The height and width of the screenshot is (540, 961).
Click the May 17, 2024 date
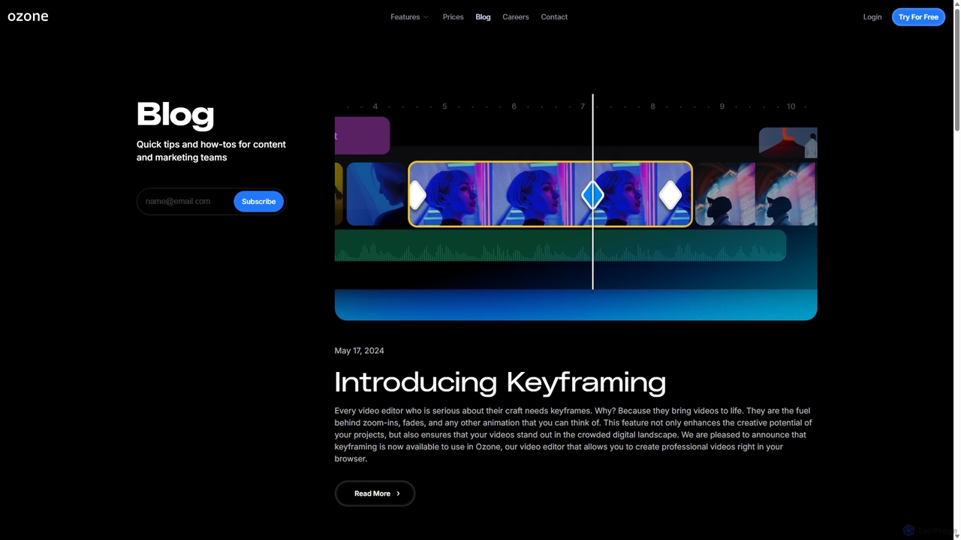point(359,350)
